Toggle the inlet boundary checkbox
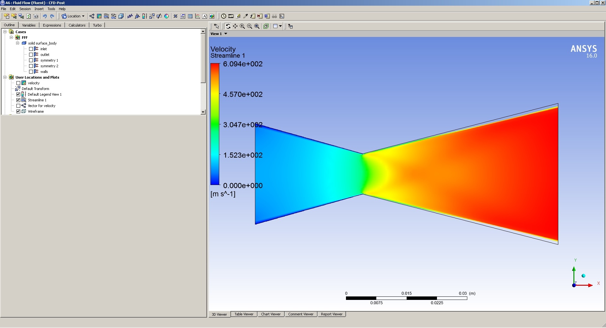 point(31,49)
